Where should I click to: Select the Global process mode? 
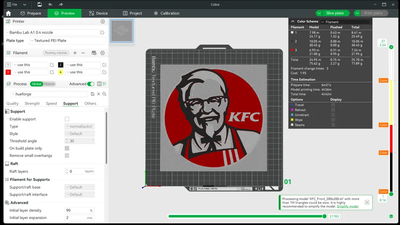(36, 84)
